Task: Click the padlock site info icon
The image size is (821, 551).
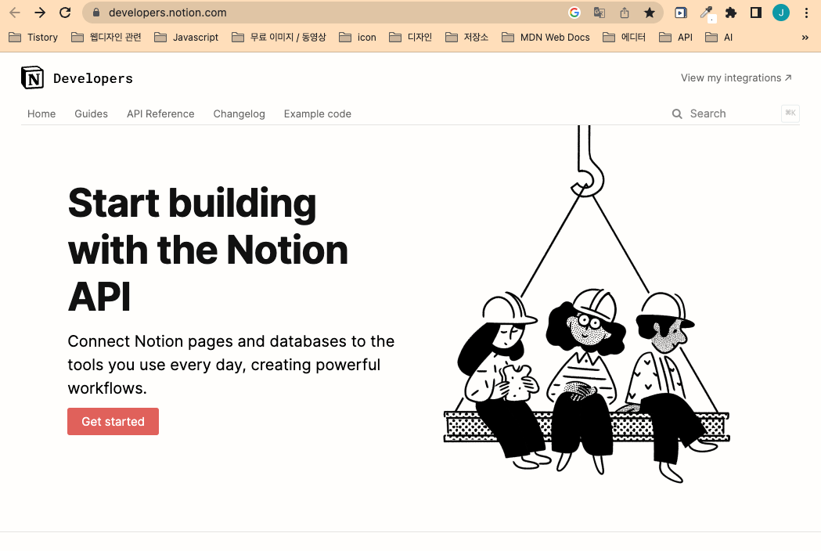Action: click(96, 13)
